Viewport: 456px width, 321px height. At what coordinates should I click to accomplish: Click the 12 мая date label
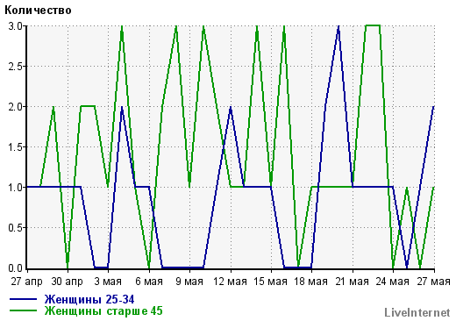coord(231,282)
